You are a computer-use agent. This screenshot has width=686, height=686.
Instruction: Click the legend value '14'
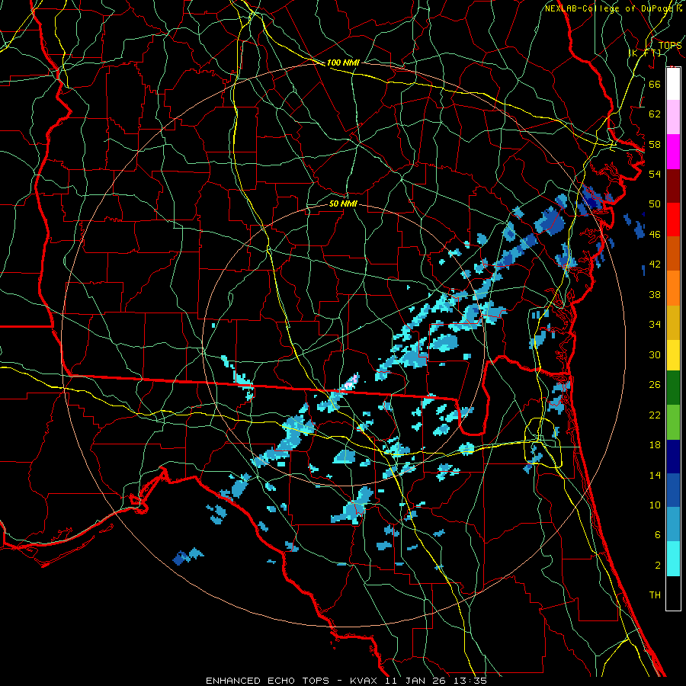(655, 475)
